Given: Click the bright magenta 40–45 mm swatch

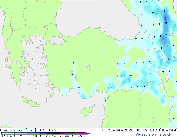Looking at the screenshot, I should [76, 133].
